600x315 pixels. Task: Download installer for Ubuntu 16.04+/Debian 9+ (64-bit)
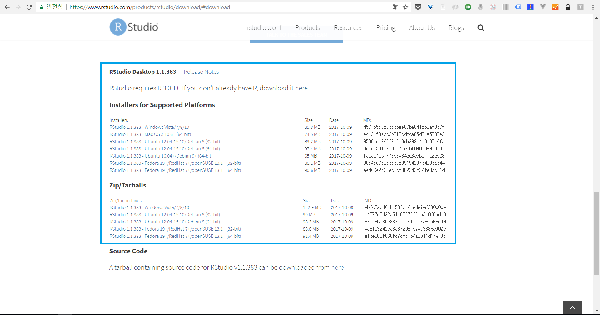coord(161,156)
